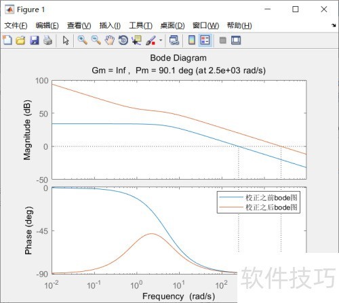This screenshot has width=339, height=303.
Task: Click the New Figure icon
Action: [x=7, y=41]
